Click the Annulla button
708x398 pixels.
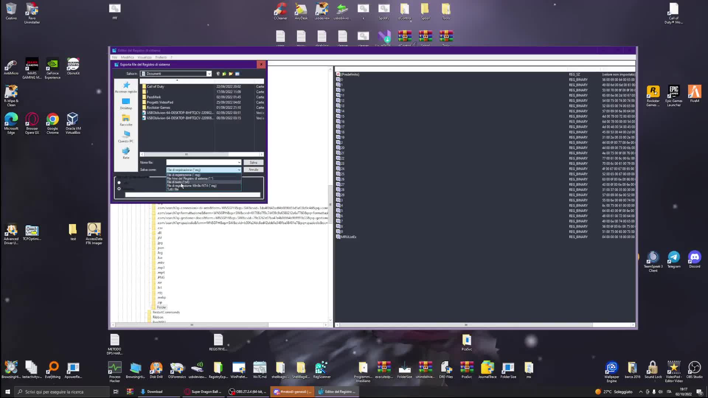pos(253,170)
